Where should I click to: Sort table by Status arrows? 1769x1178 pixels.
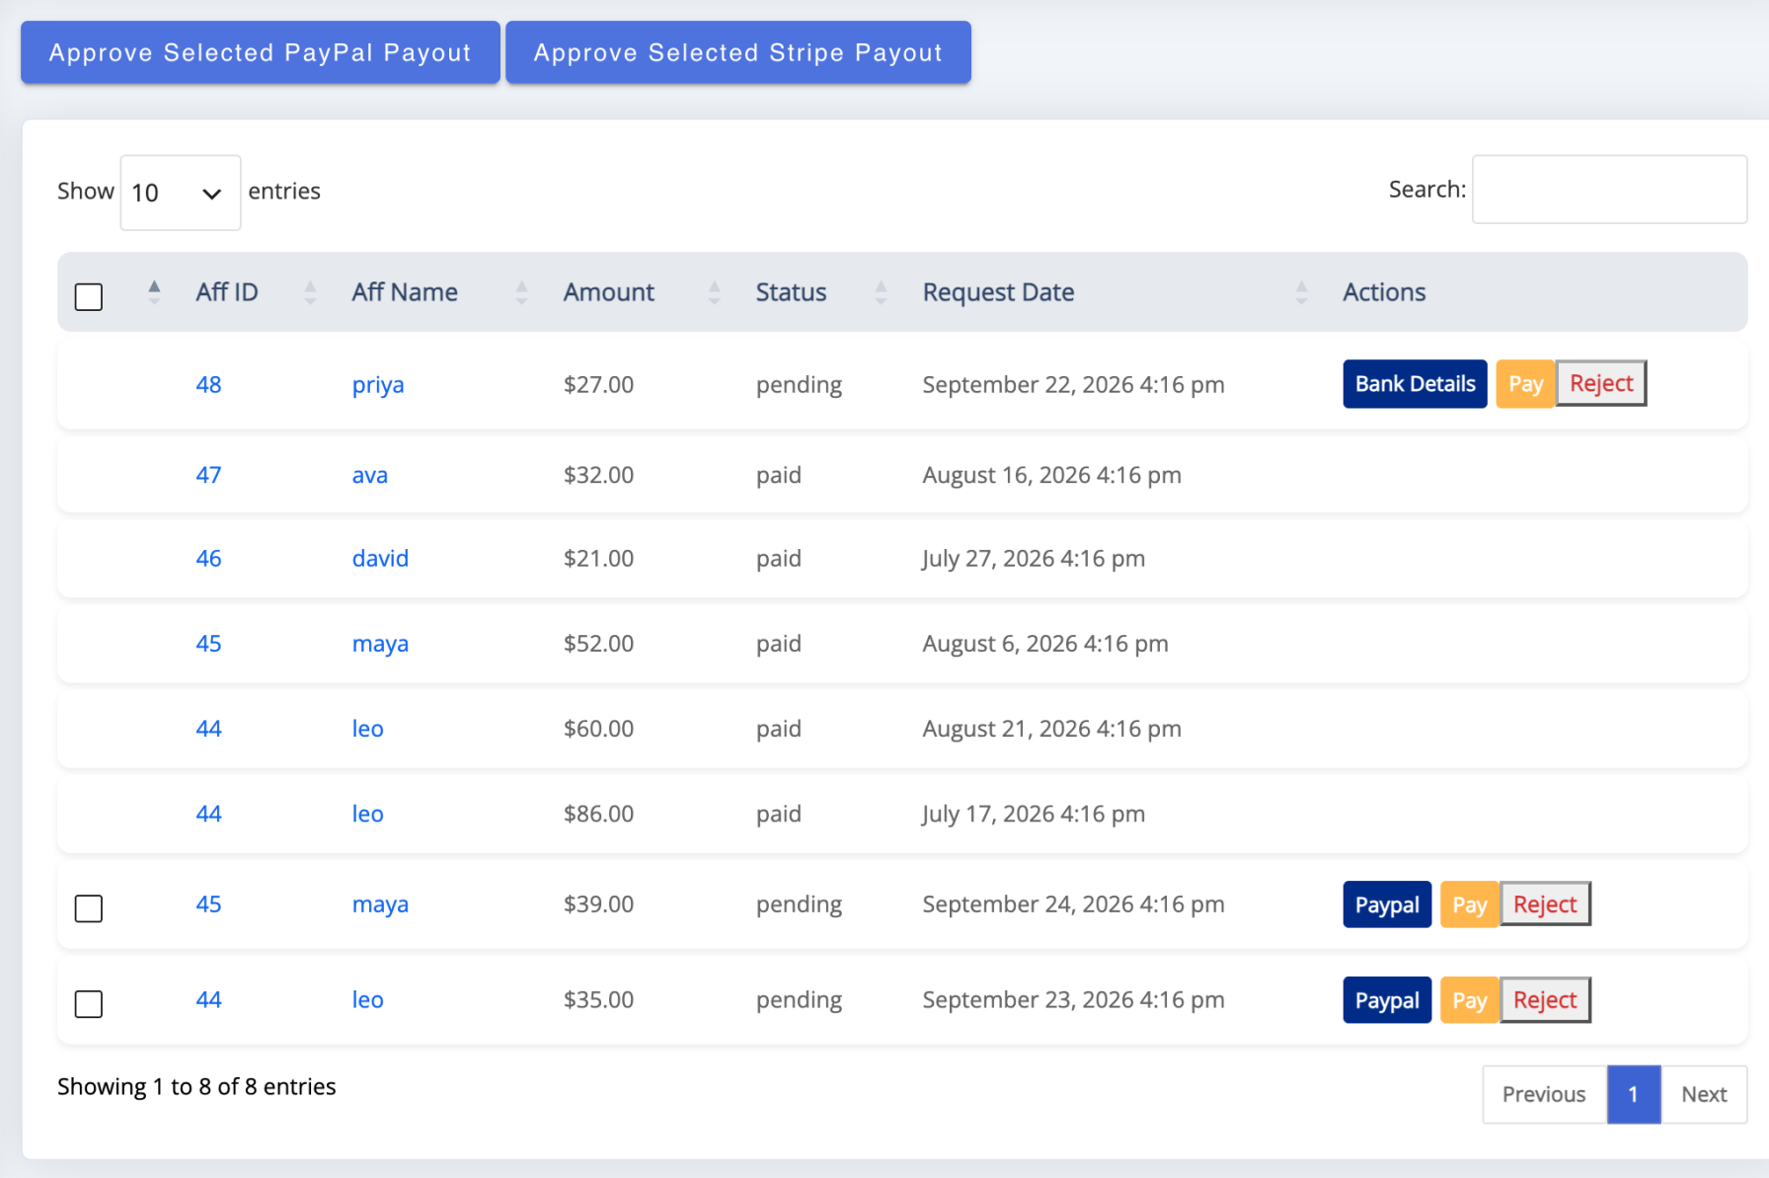[881, 292]
